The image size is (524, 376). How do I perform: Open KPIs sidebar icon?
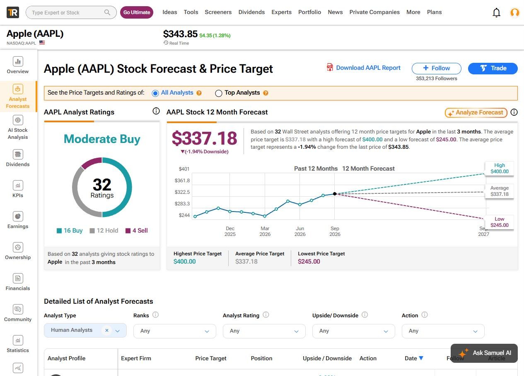click(18, 185)
